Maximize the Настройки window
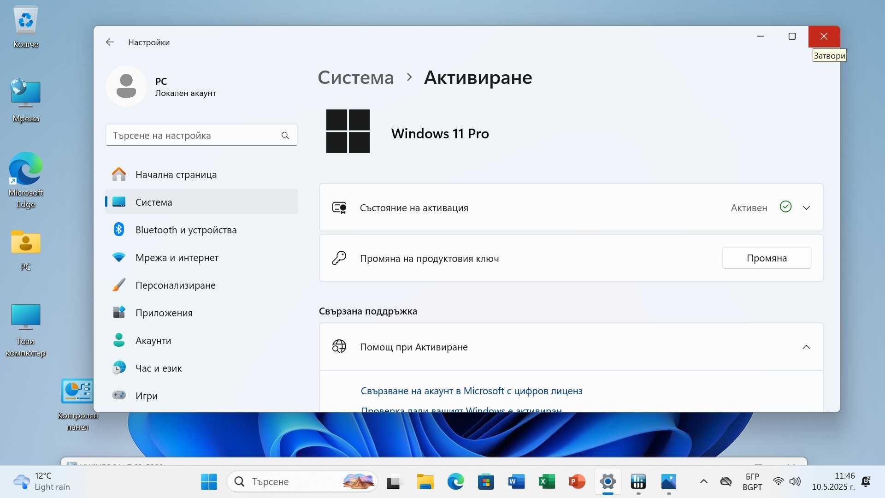The width and height of the screenshot is (885, 498). click(x=792, y=36)
